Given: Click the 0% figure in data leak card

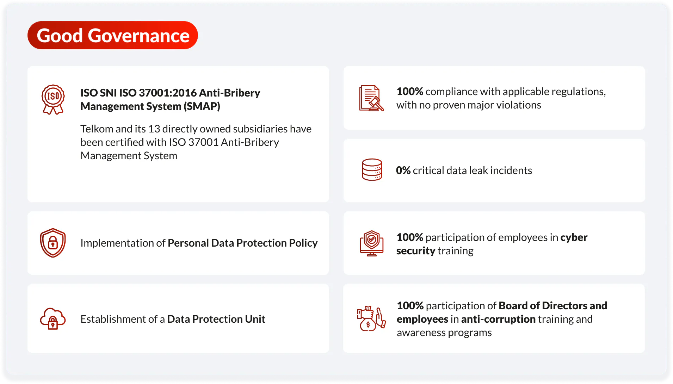Looking at the screenshot, I should coord(403,170).
